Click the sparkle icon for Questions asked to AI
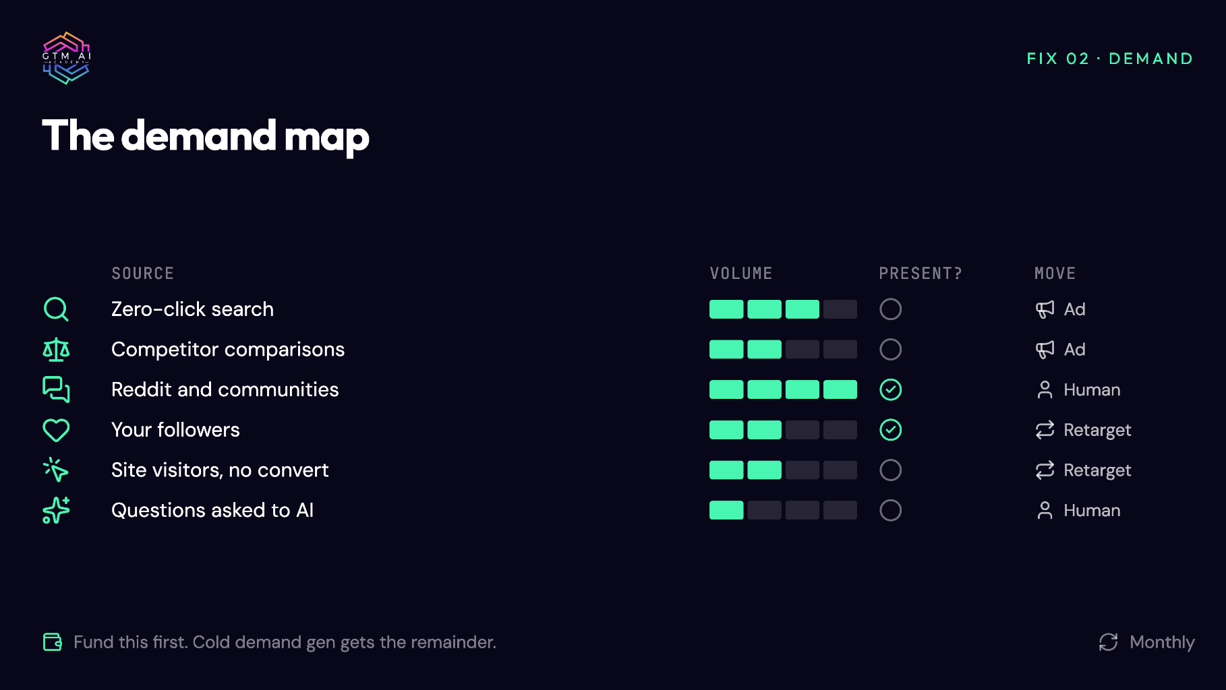1226x690 pixels. click(x=56, y=510)
